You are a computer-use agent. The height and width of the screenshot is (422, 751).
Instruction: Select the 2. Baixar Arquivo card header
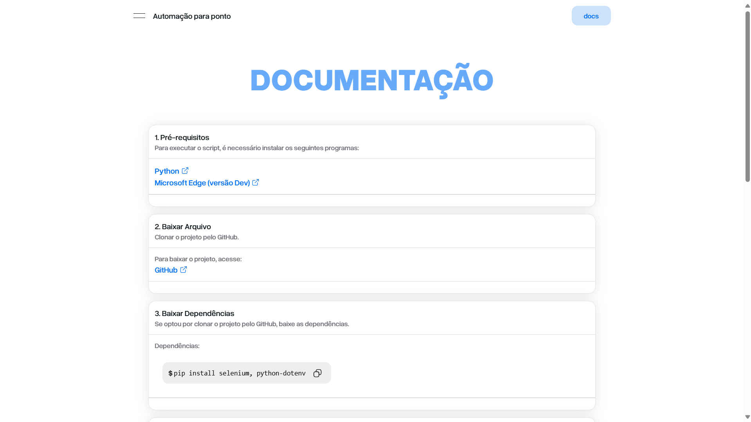click(x=372, y=232)
